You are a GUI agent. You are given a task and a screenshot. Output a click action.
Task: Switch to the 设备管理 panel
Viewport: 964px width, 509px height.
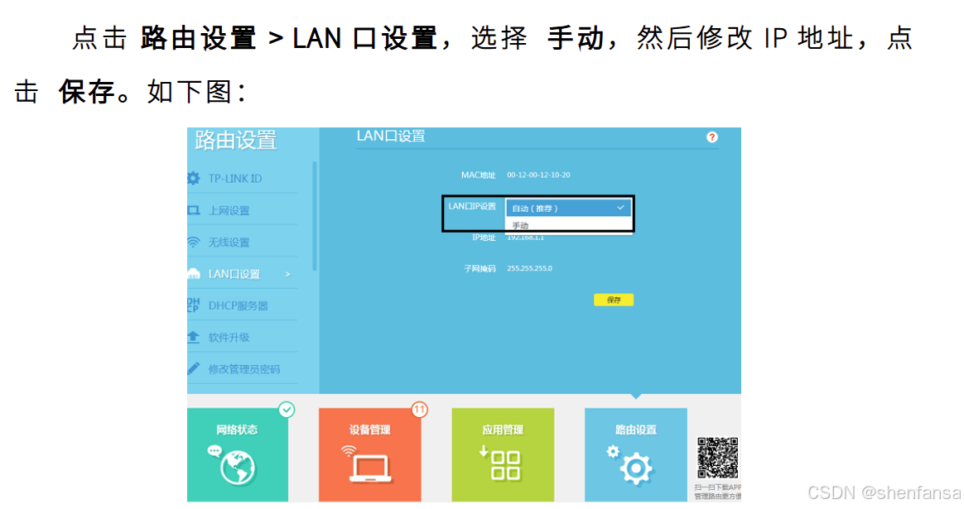370,454
